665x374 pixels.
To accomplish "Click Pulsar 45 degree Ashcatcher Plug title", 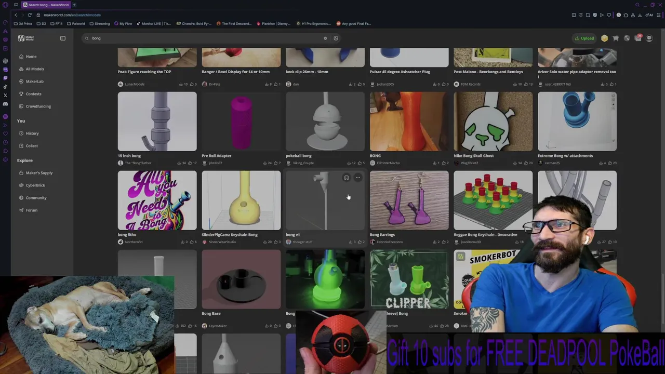I will [x=400, y=72].
